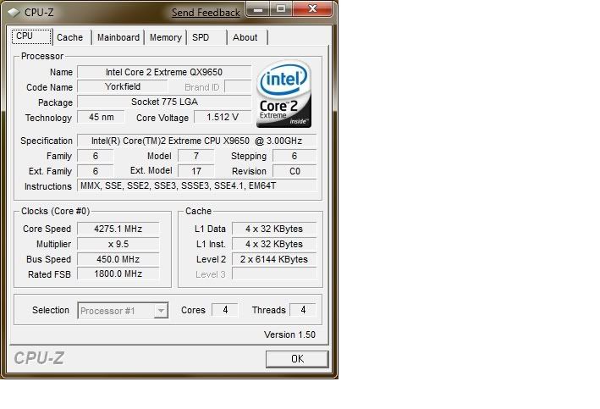Screen dimensions: 600x409
Task: Click the L1 Inst. cache value
Action: click(x=274, y=244)
